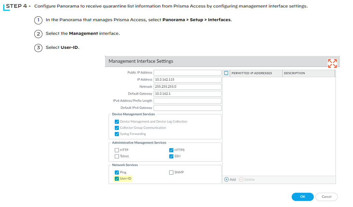Viewport: 353px width, 207px height.
Task: Enable the HTTP checkbox
Action: click(x=117, y=150)
